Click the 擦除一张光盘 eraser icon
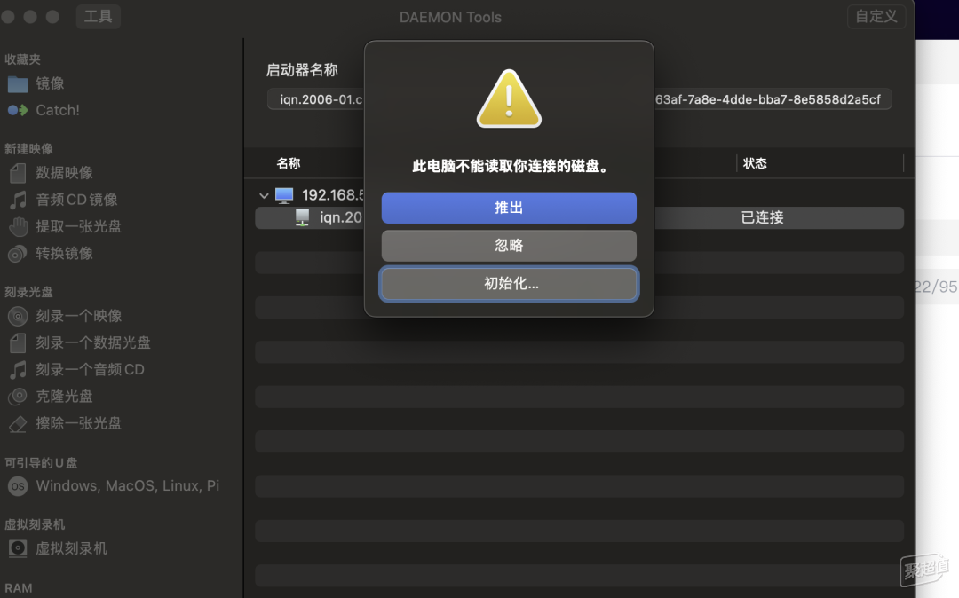The height and width of the screenshot is (598, 959). pyautogui.click(x=18, y=423)
